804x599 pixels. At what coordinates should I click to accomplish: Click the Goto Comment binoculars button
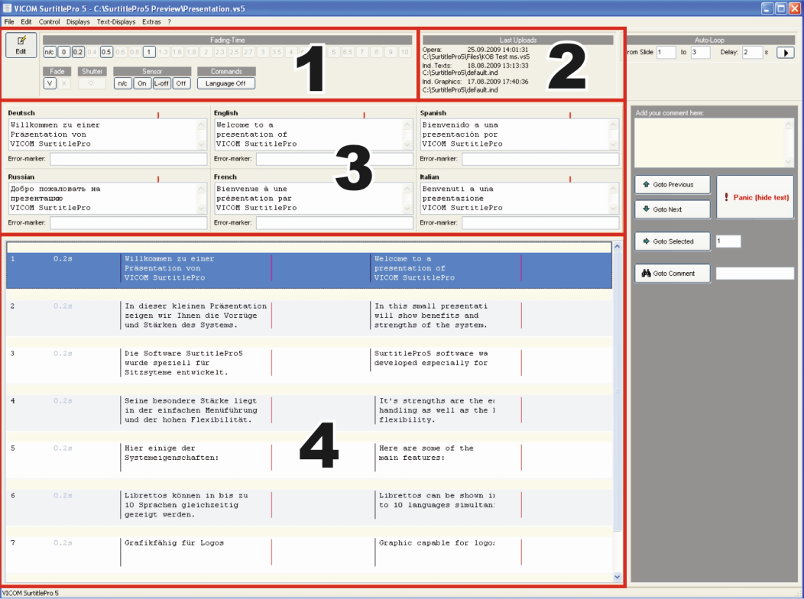pos(673,273)
